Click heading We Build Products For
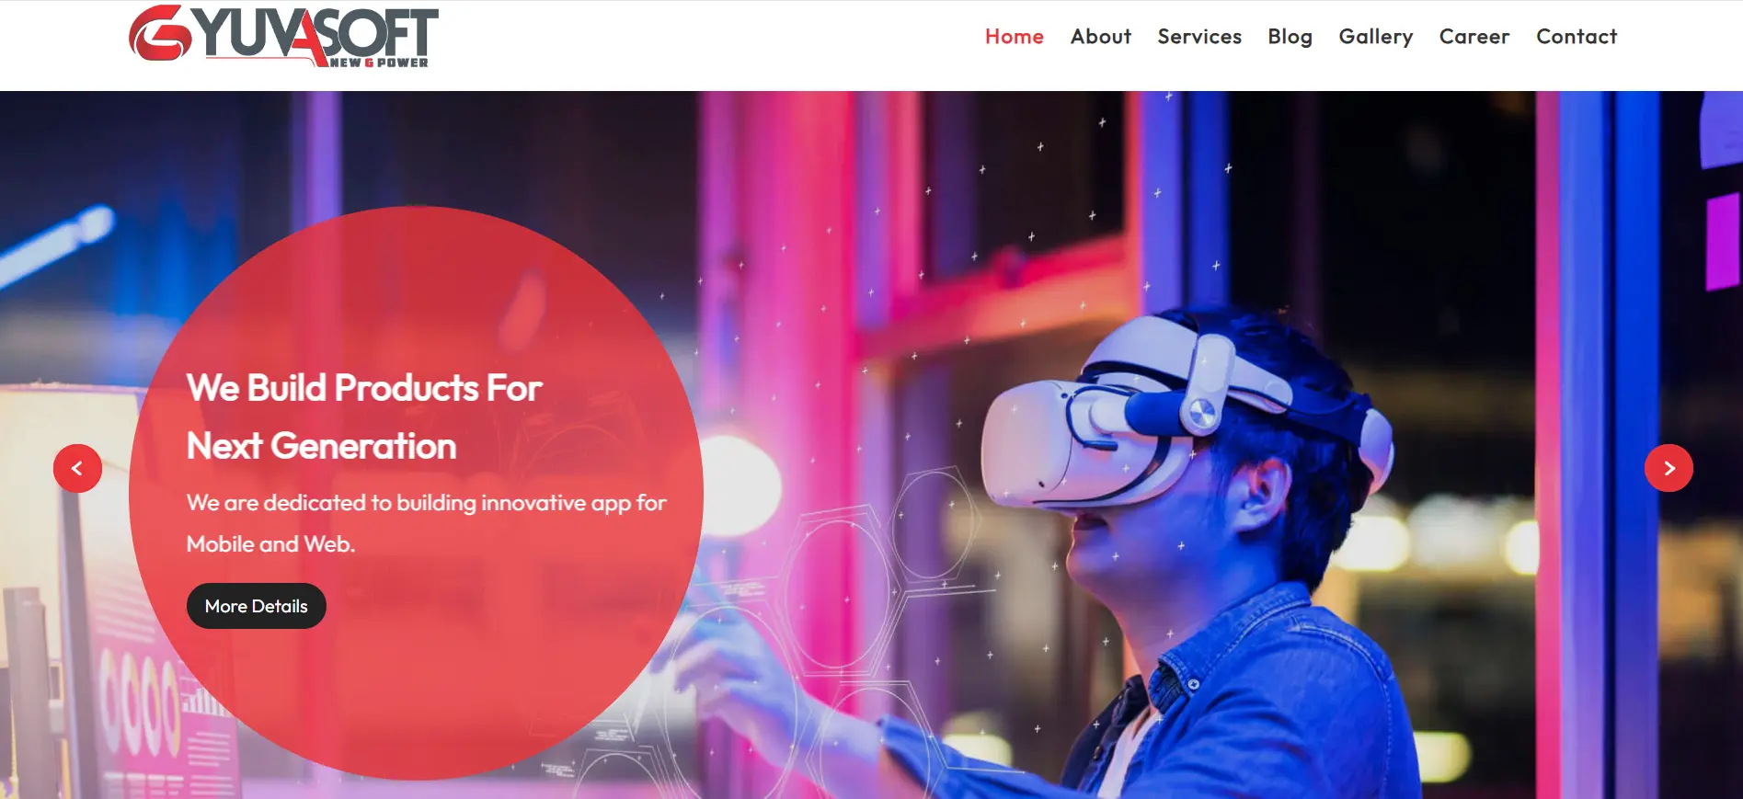The width and height of the screenshot is (1743, 799). pos(364,388)
